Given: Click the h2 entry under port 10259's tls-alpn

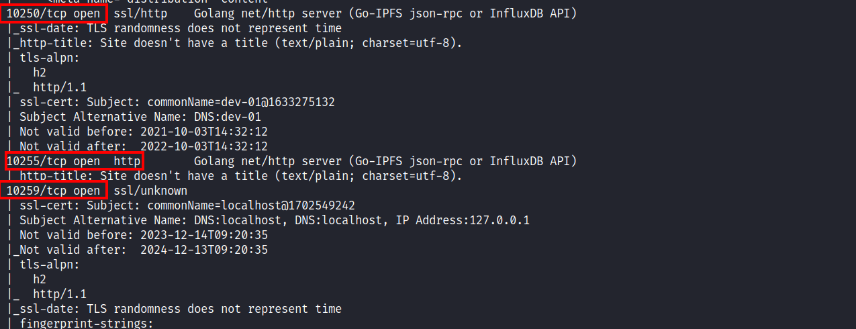Looking at the screenshot, I should [40, 279].
